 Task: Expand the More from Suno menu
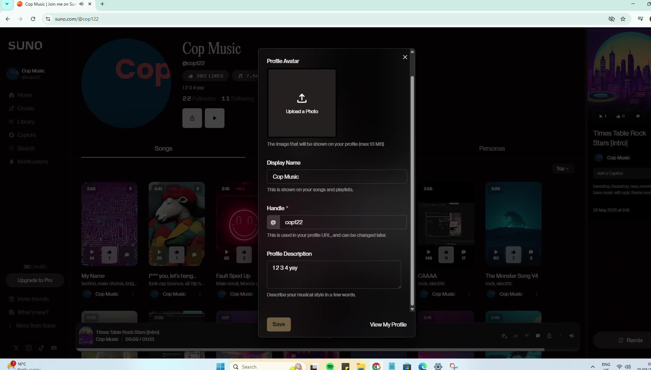click(35, 326)
